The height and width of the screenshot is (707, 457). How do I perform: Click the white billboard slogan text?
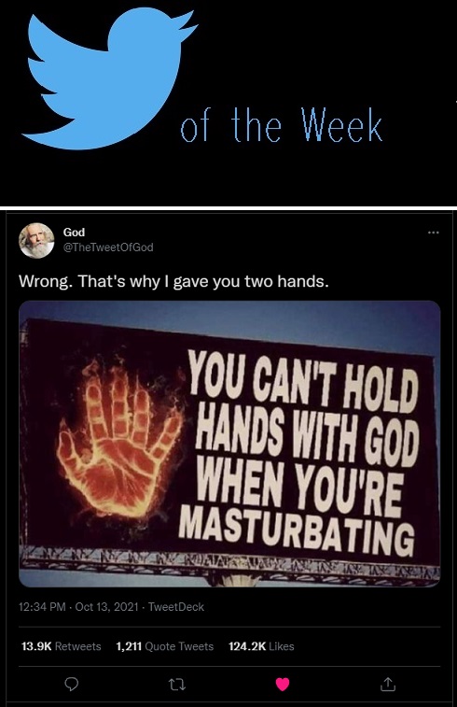pos(298,453)
